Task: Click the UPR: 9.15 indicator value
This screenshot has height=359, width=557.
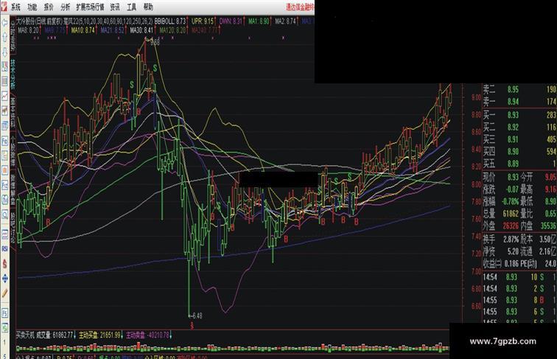Action: [203, 21]
